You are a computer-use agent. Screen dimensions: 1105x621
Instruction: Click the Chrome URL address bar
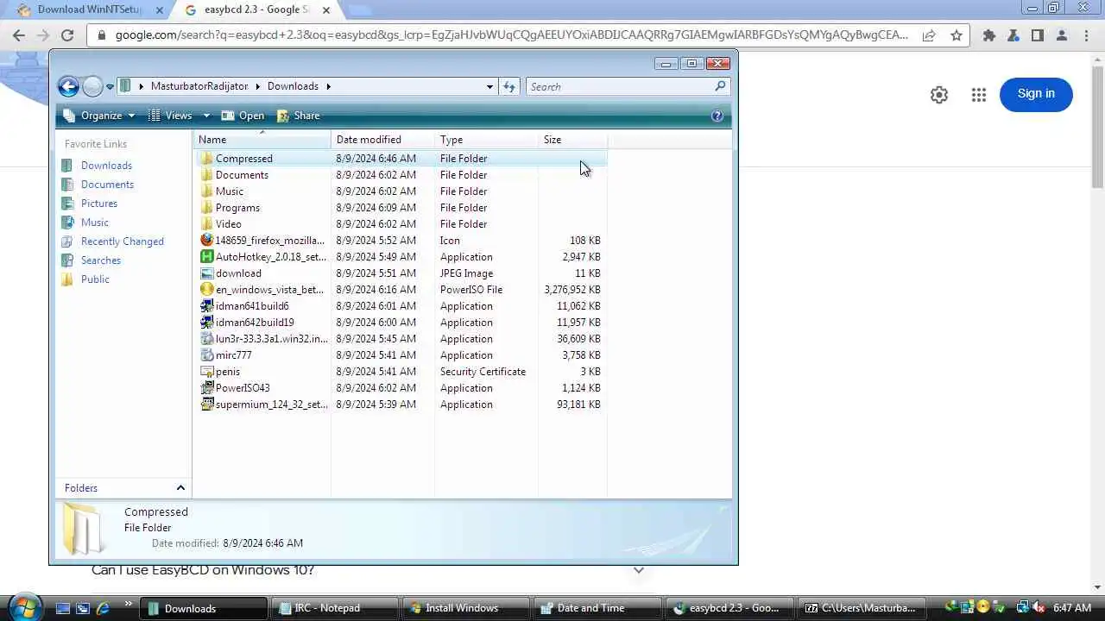tap(511, 35)
